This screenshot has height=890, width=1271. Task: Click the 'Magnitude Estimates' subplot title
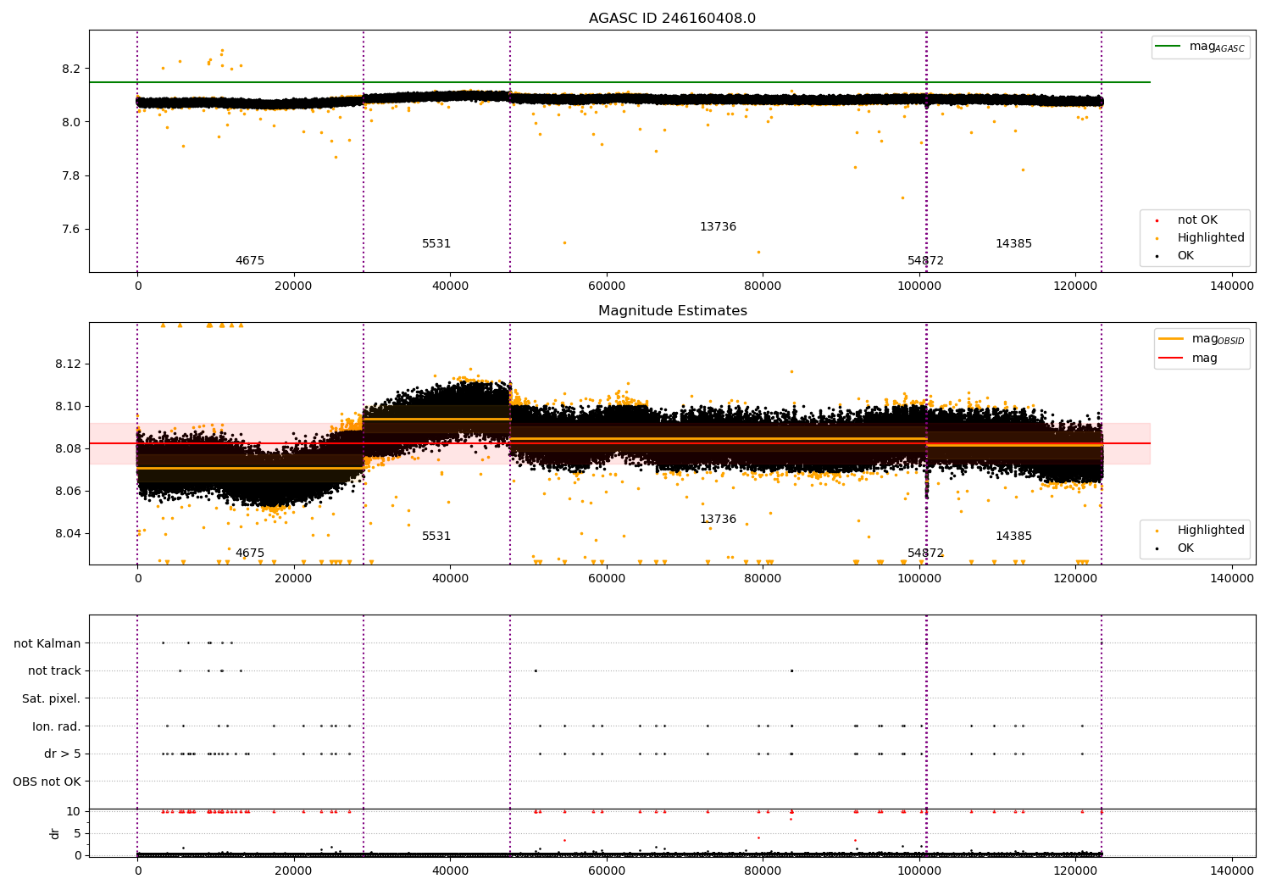coord(672,311)
